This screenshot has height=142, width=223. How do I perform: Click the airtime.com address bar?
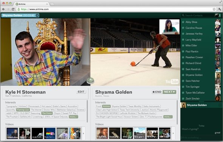coord(116,9)
